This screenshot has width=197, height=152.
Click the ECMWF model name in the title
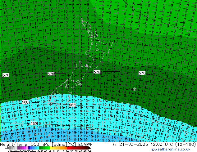pyautogui.click(x=85, y=145)
